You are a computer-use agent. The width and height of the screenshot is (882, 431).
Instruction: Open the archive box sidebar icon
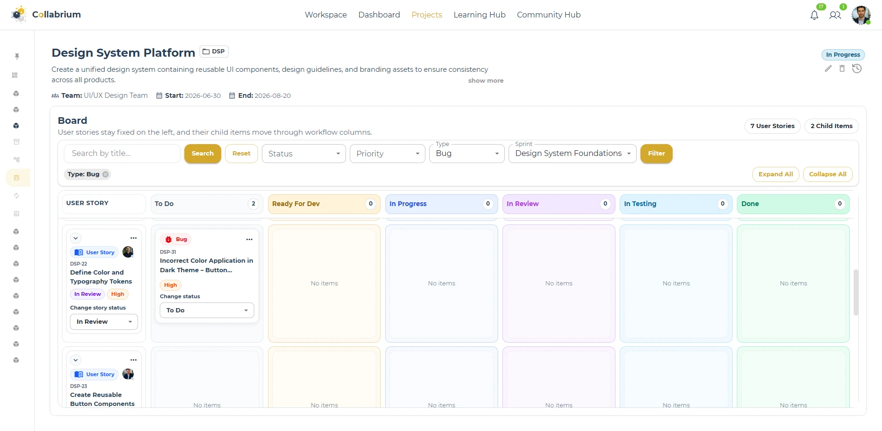click(16, 142)
